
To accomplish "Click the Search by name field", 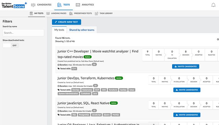I will (23, 33).
